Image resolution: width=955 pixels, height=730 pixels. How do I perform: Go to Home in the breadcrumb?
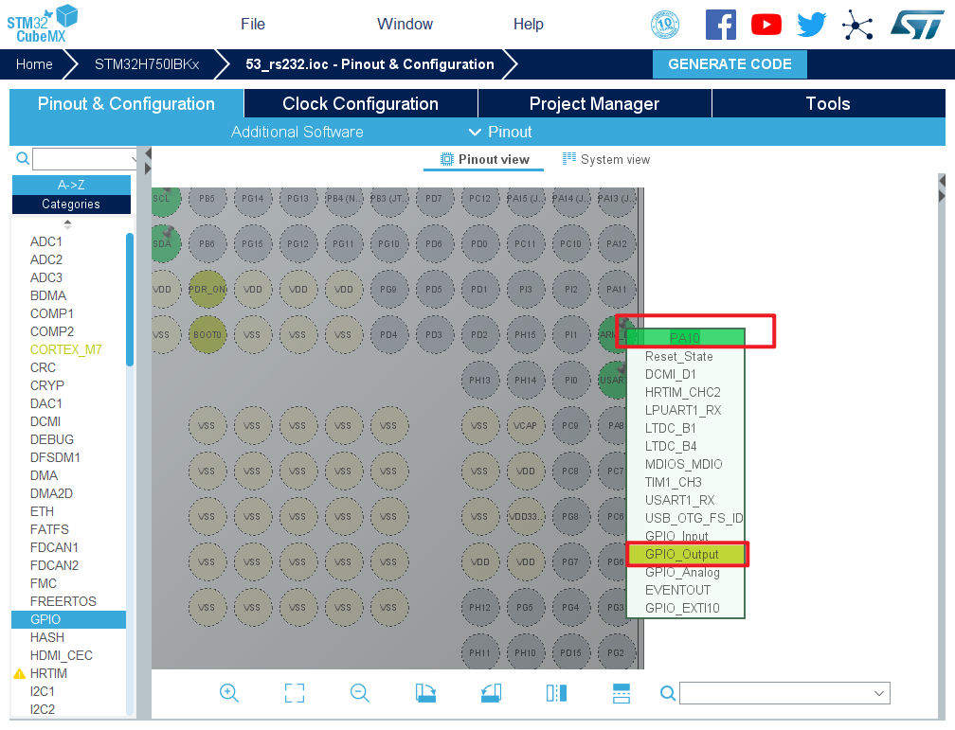click(x=34, y=64)
